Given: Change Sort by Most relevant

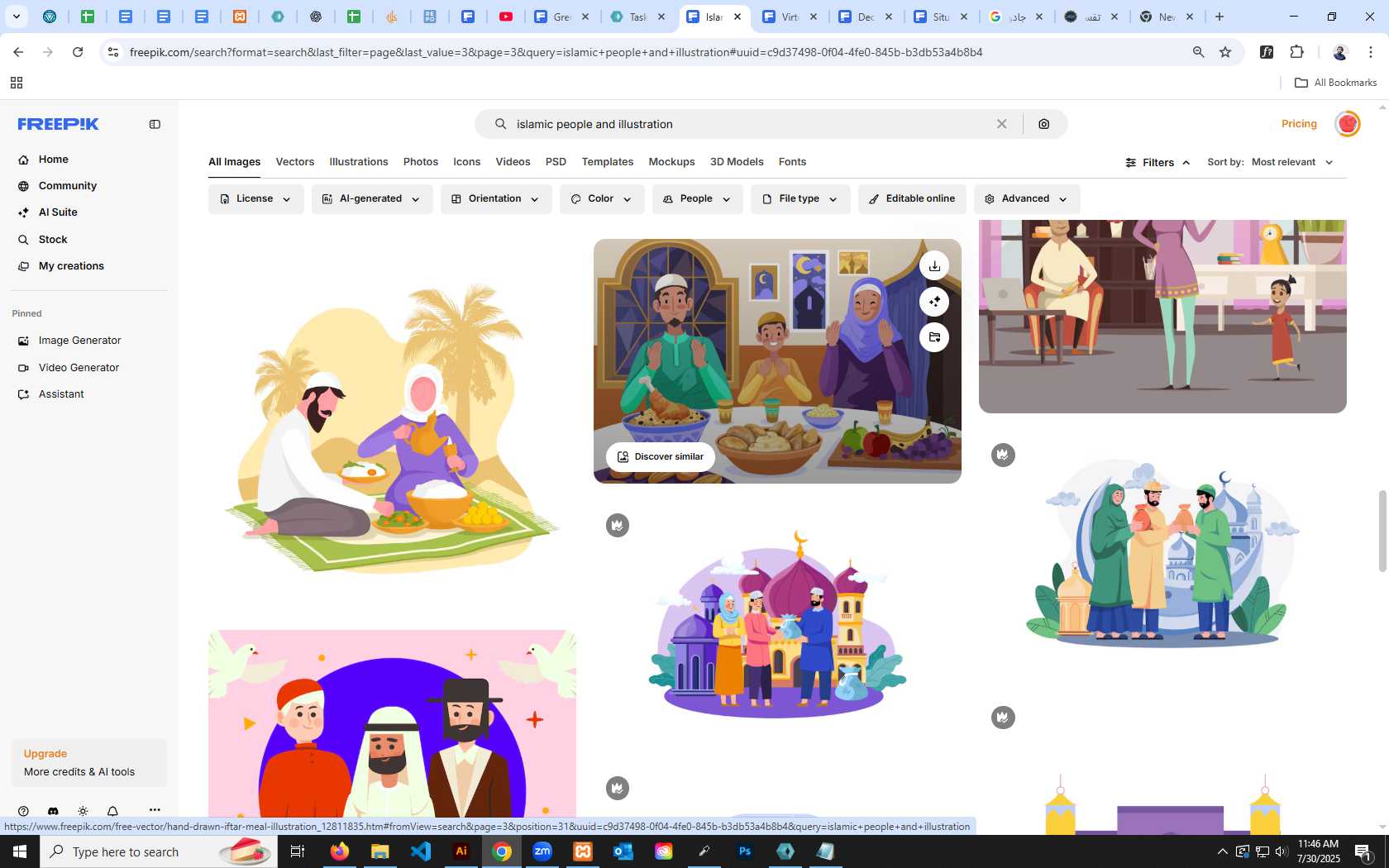Looking at the screenshot, I should click(x=1292, y=162).
